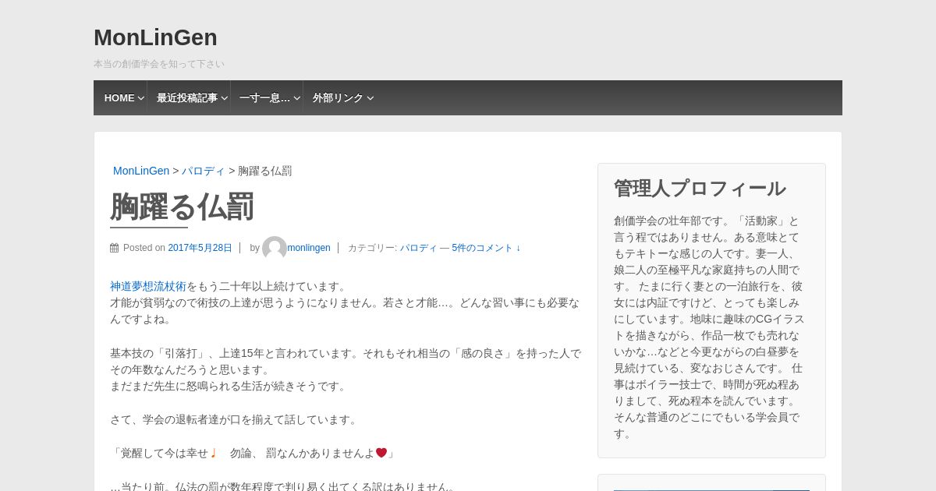The height and width of the screenshot is (491, 936).
Task: Click the calendar icon beside Posted on
Action: 115,248
